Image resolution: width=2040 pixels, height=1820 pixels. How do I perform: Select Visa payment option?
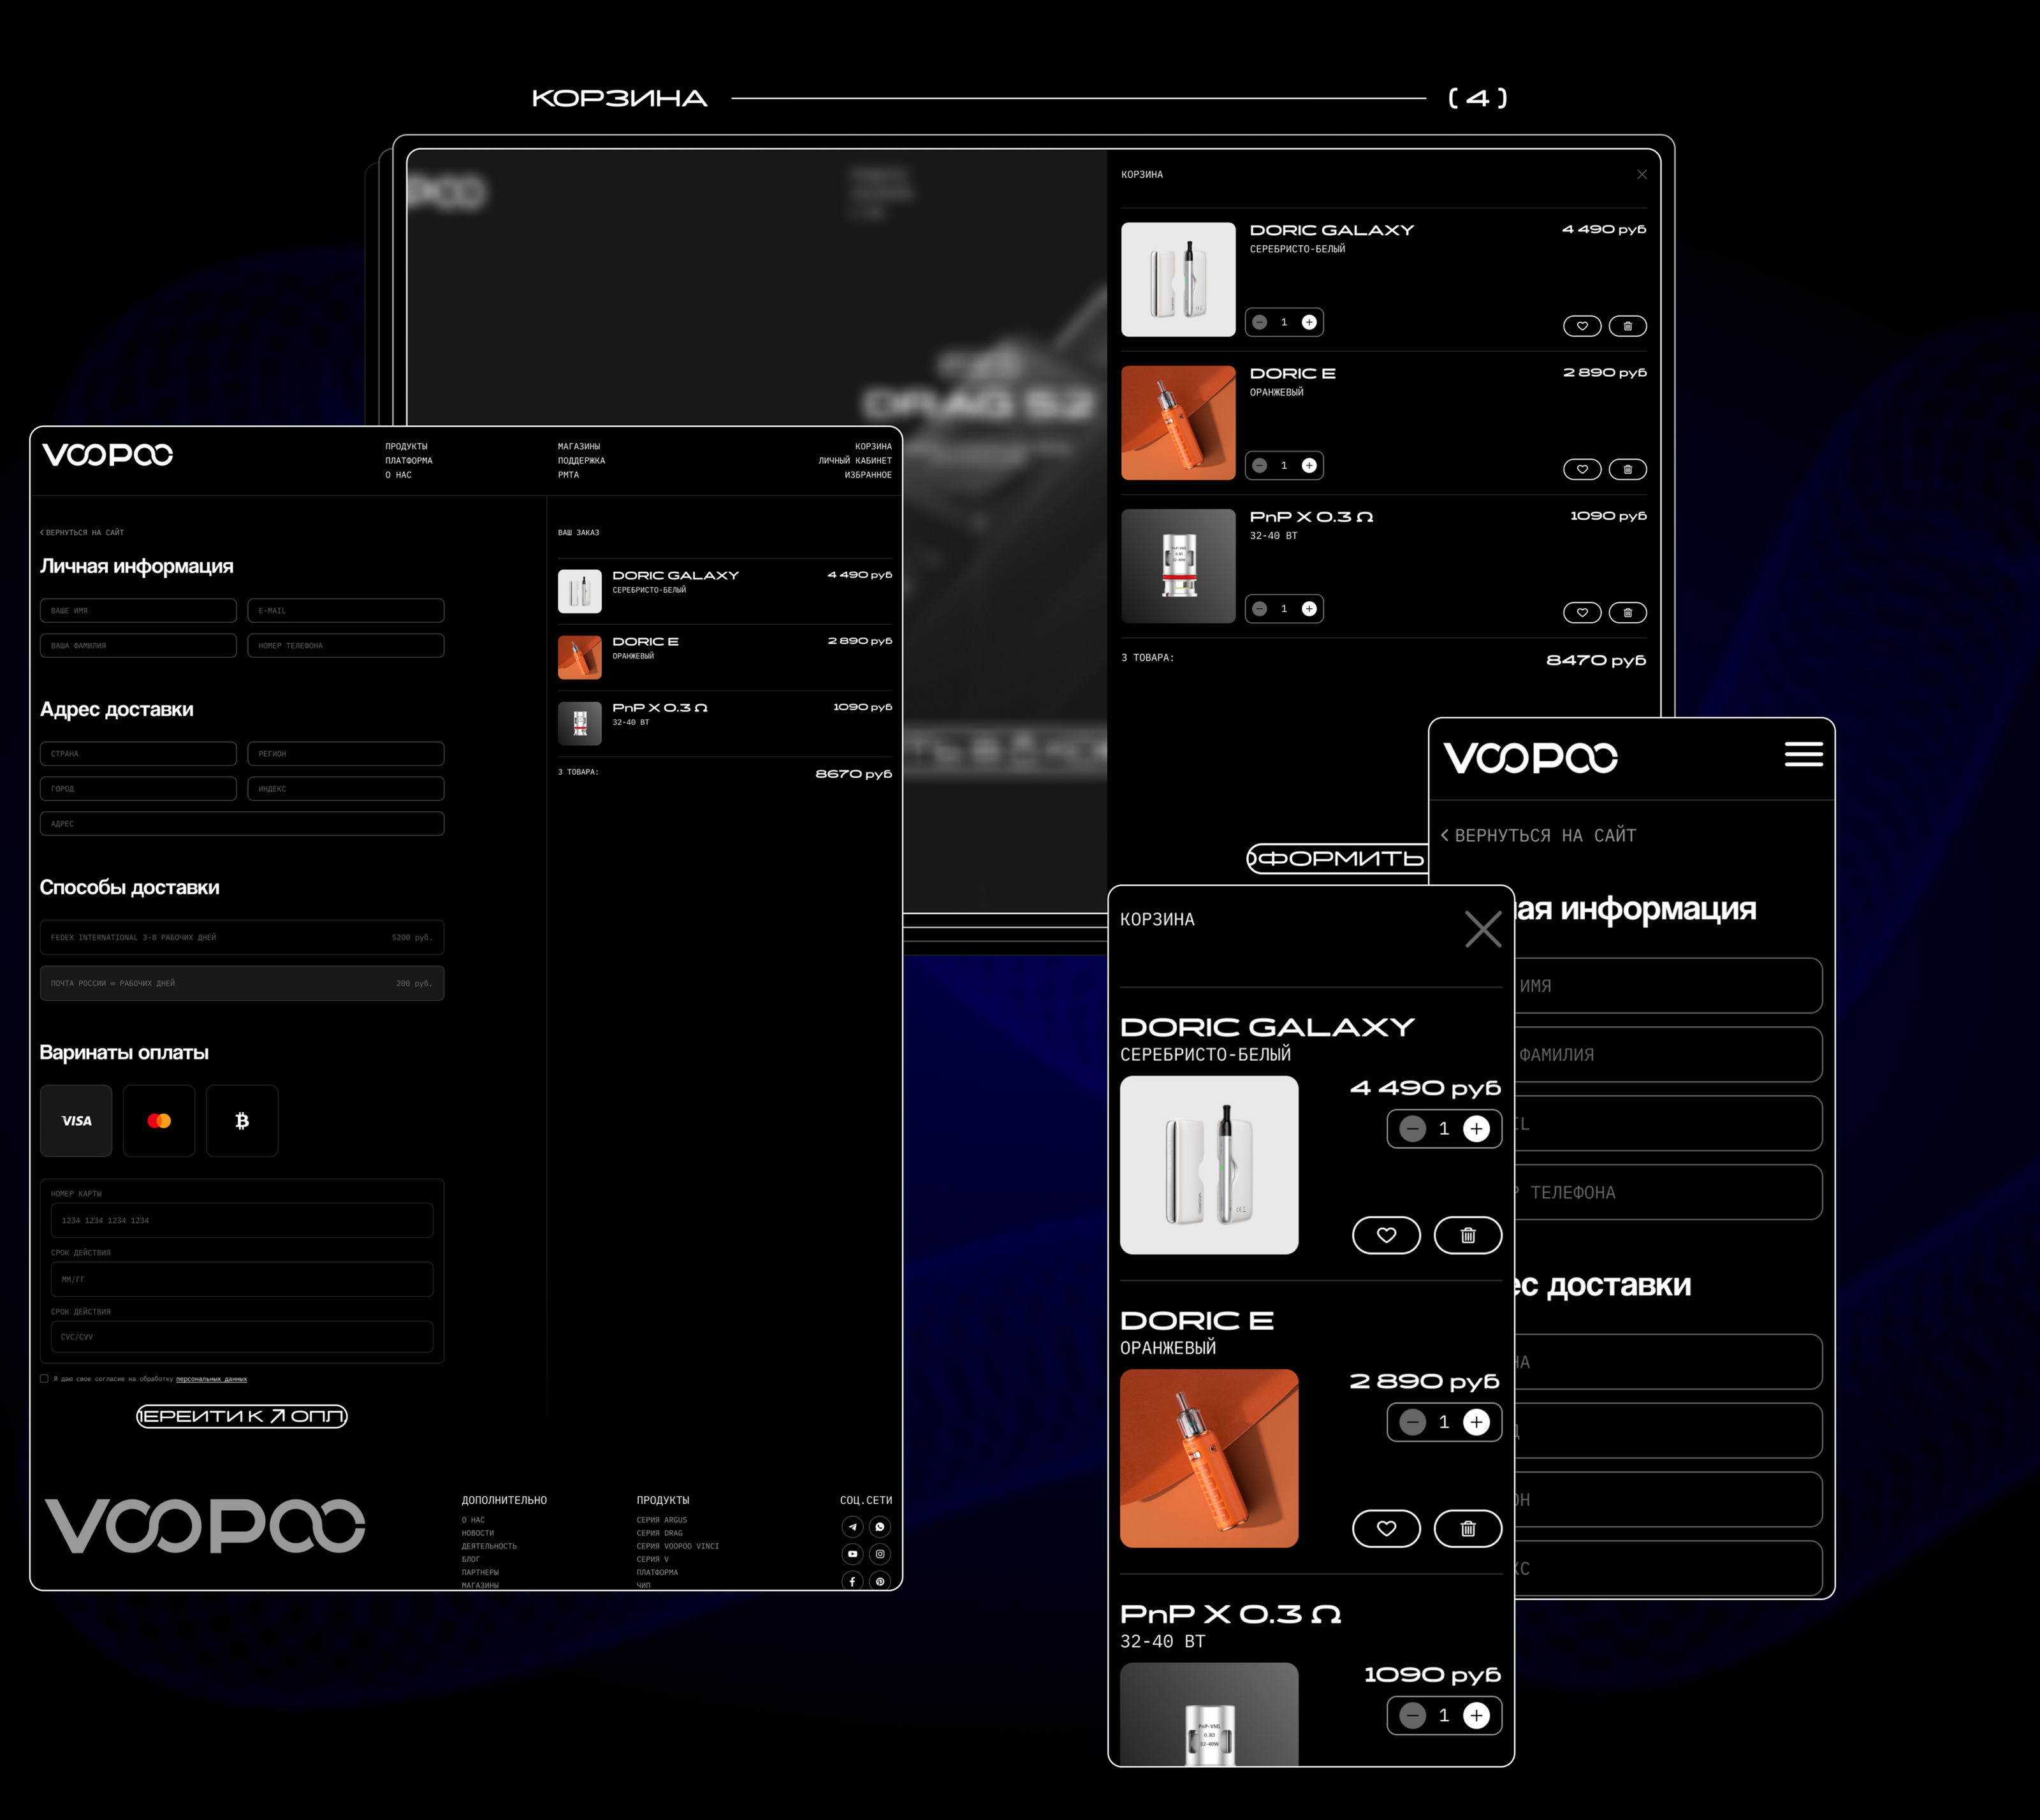click(x=76, y=1121)
